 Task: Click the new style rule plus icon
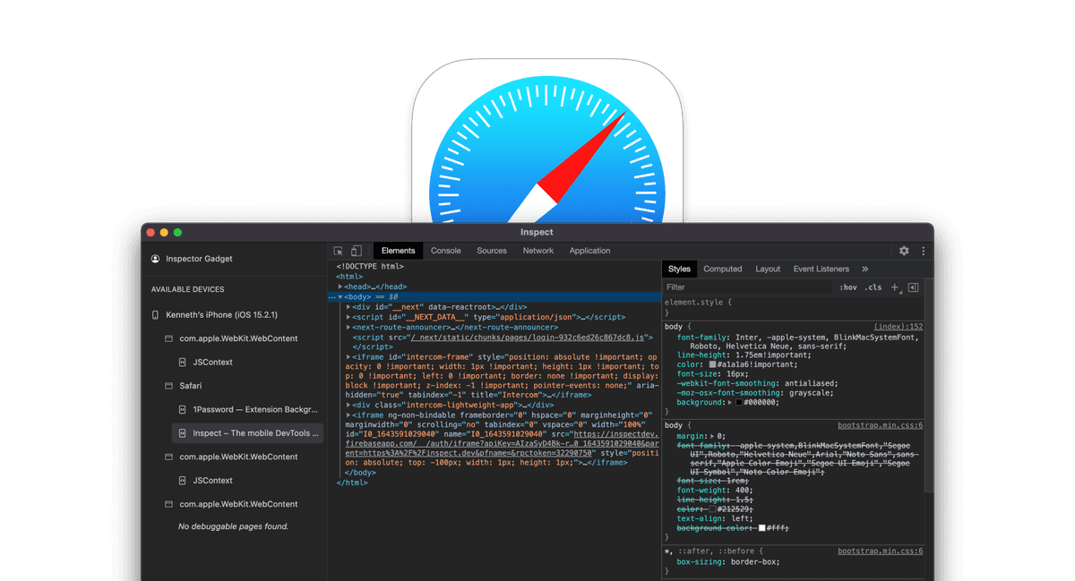(895, 287)
